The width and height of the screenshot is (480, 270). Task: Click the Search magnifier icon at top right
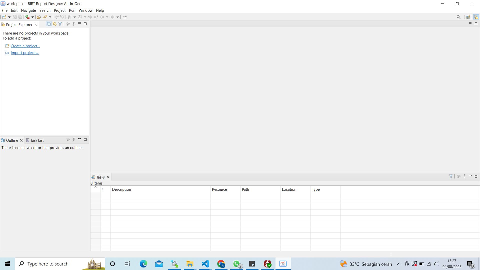pyautogui.click(x=458, y=17)
